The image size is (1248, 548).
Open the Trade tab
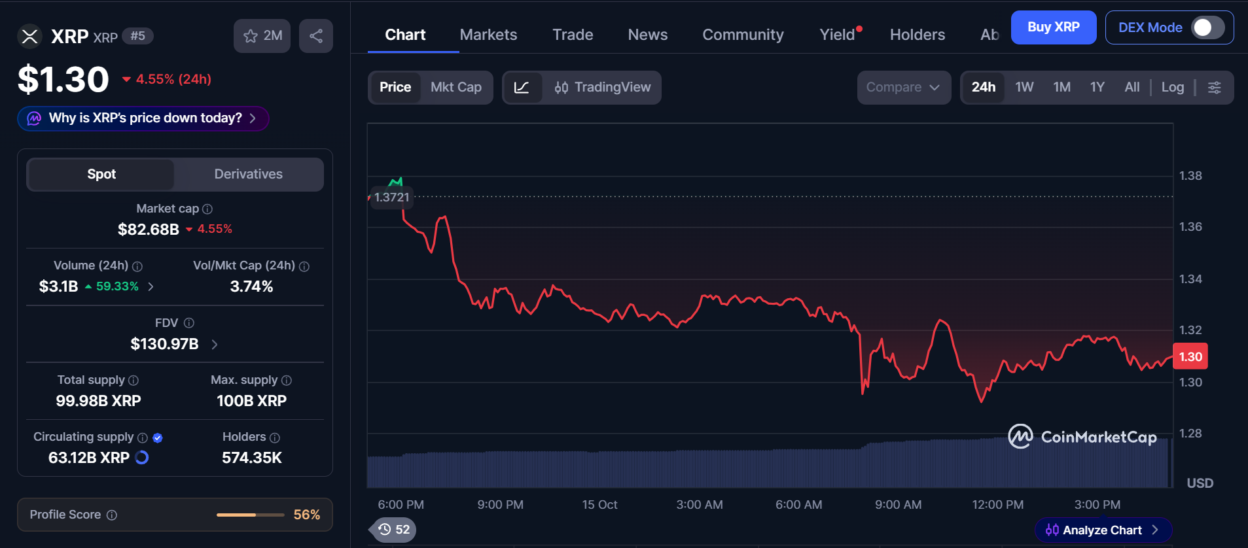pos(573,35)
